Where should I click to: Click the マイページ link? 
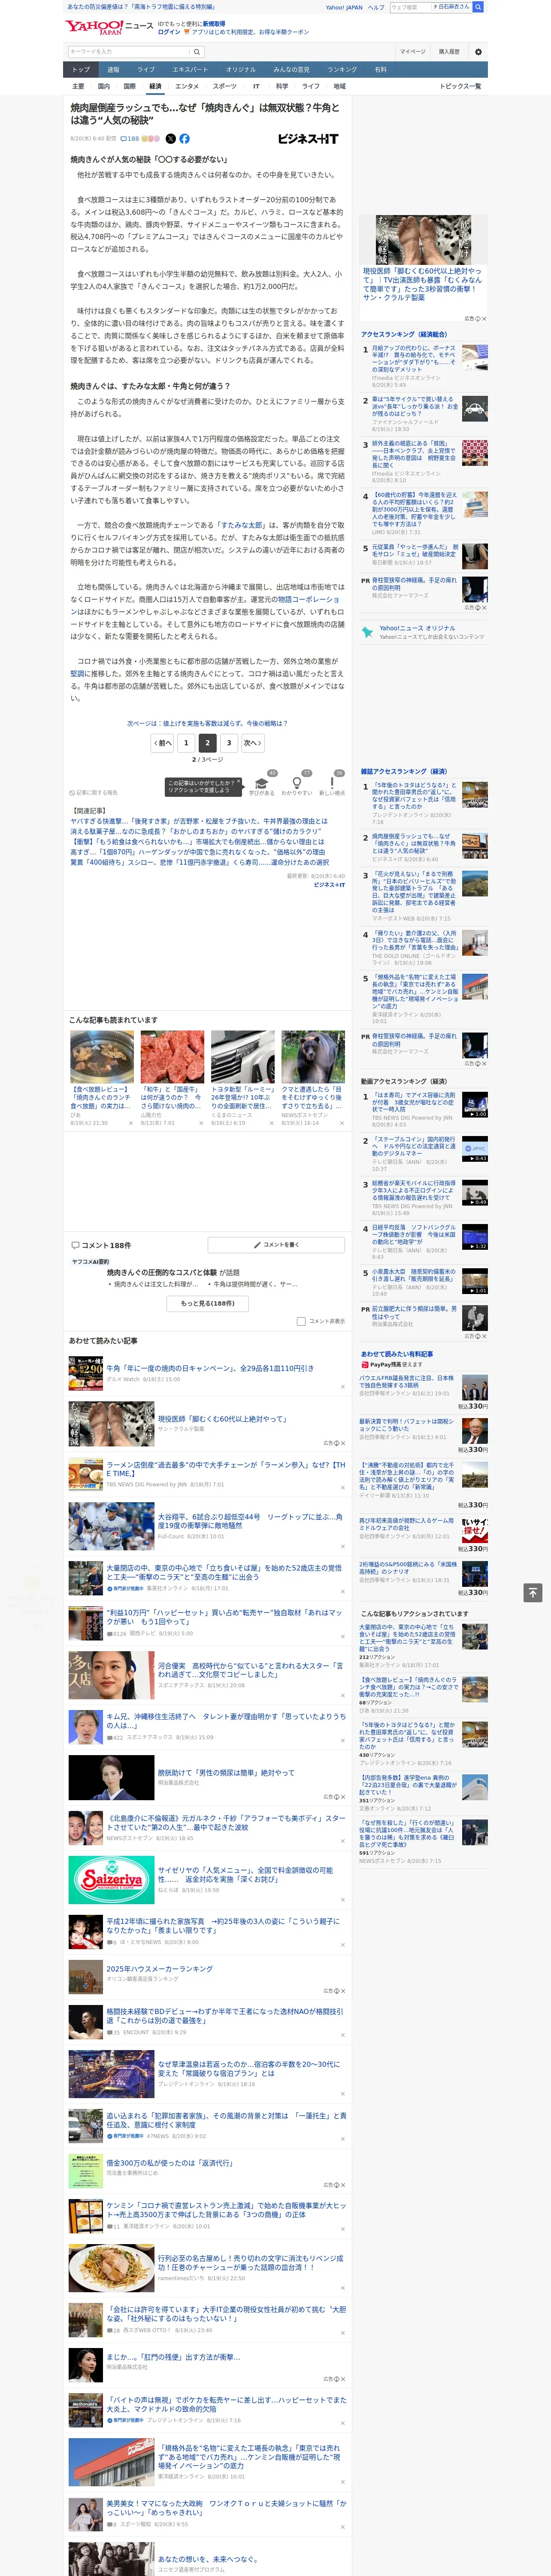(x=412, y=51)
